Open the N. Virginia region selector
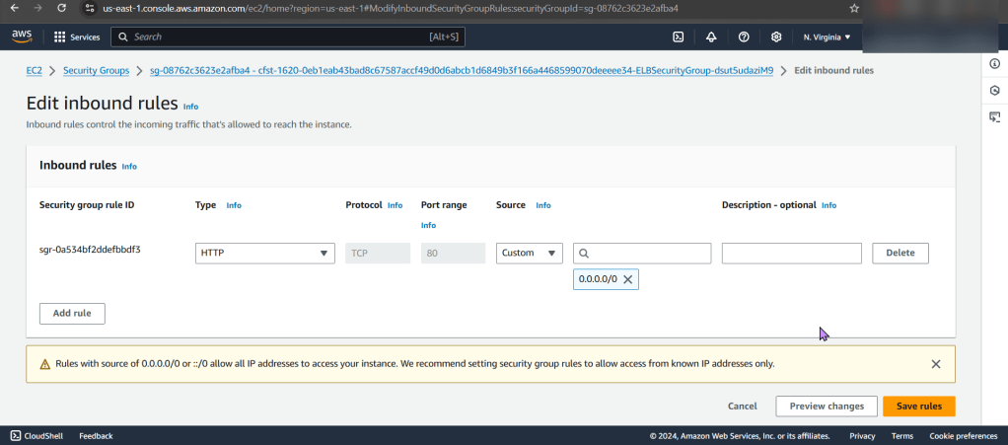1008x445 pixels. 827,37
